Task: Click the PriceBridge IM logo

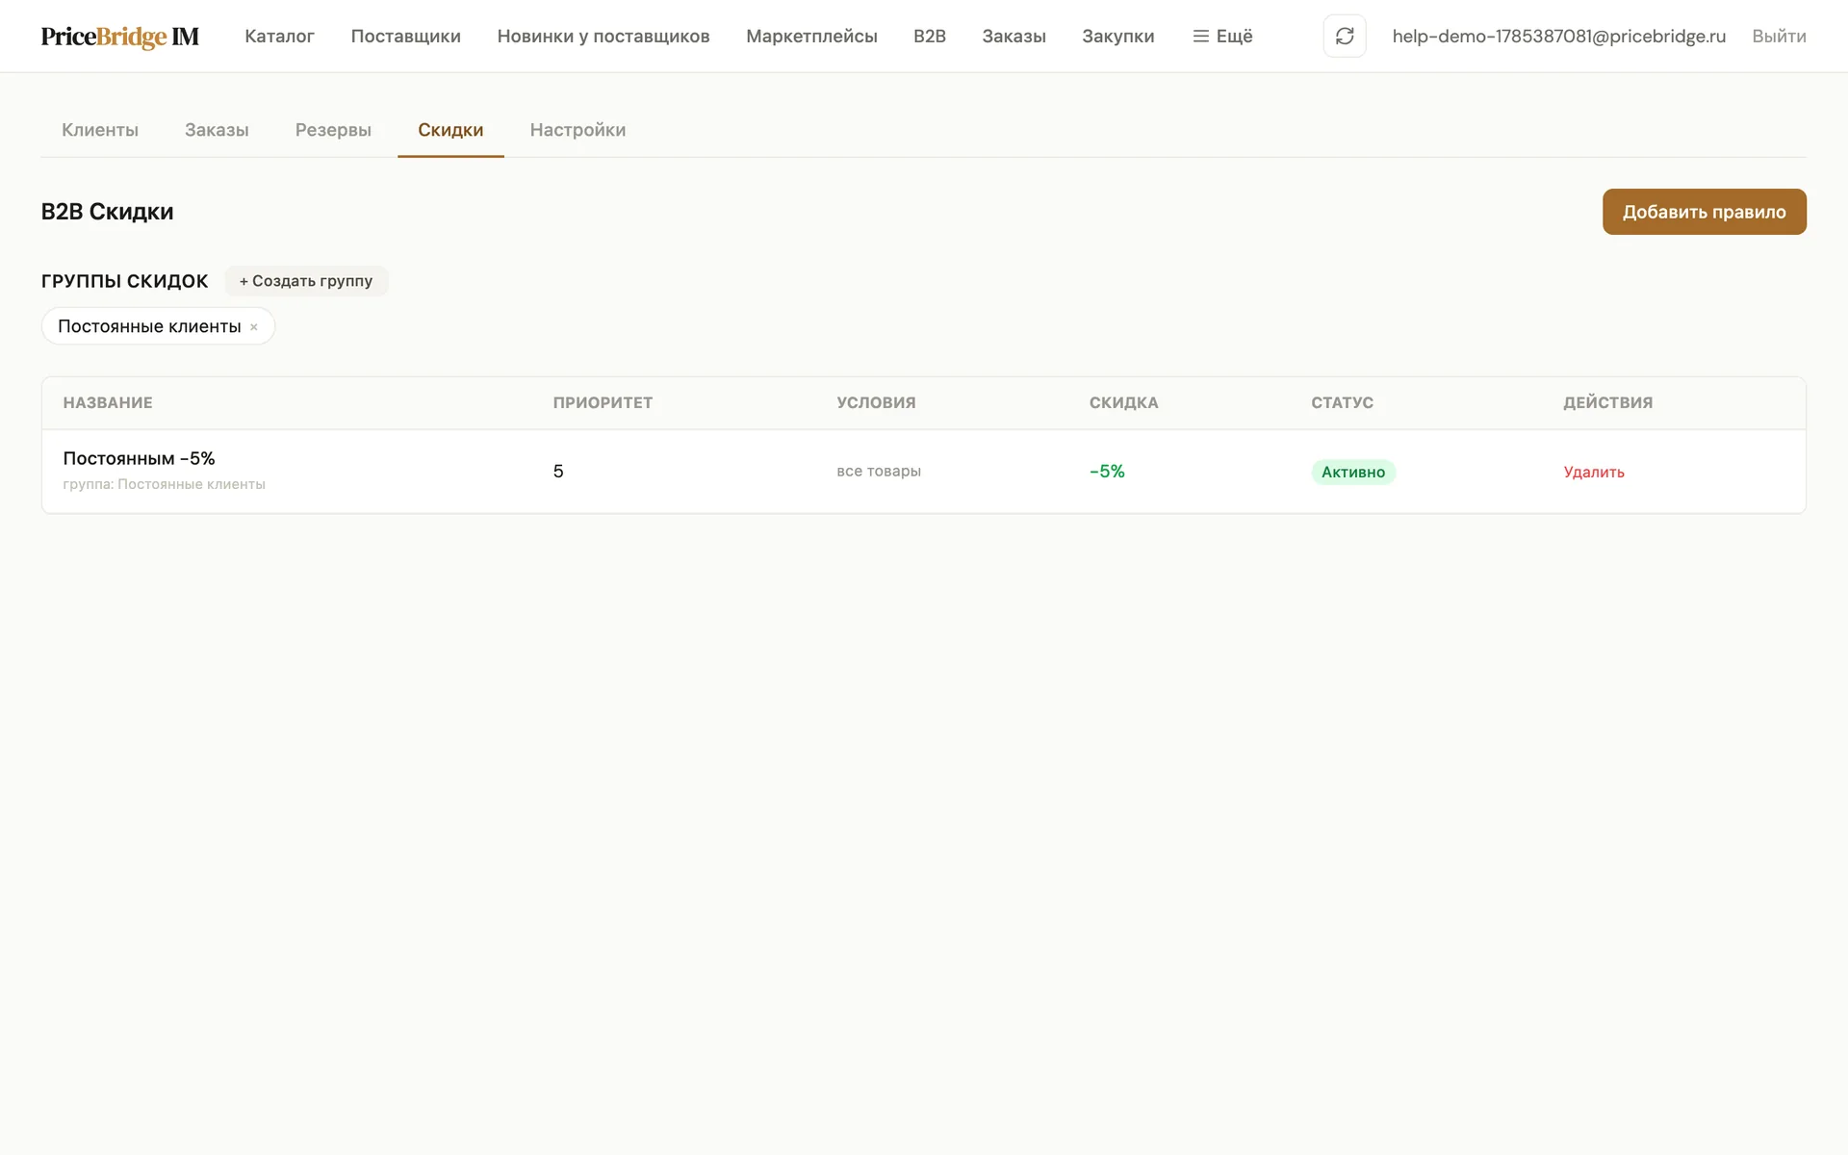Action: click(119, 36)
